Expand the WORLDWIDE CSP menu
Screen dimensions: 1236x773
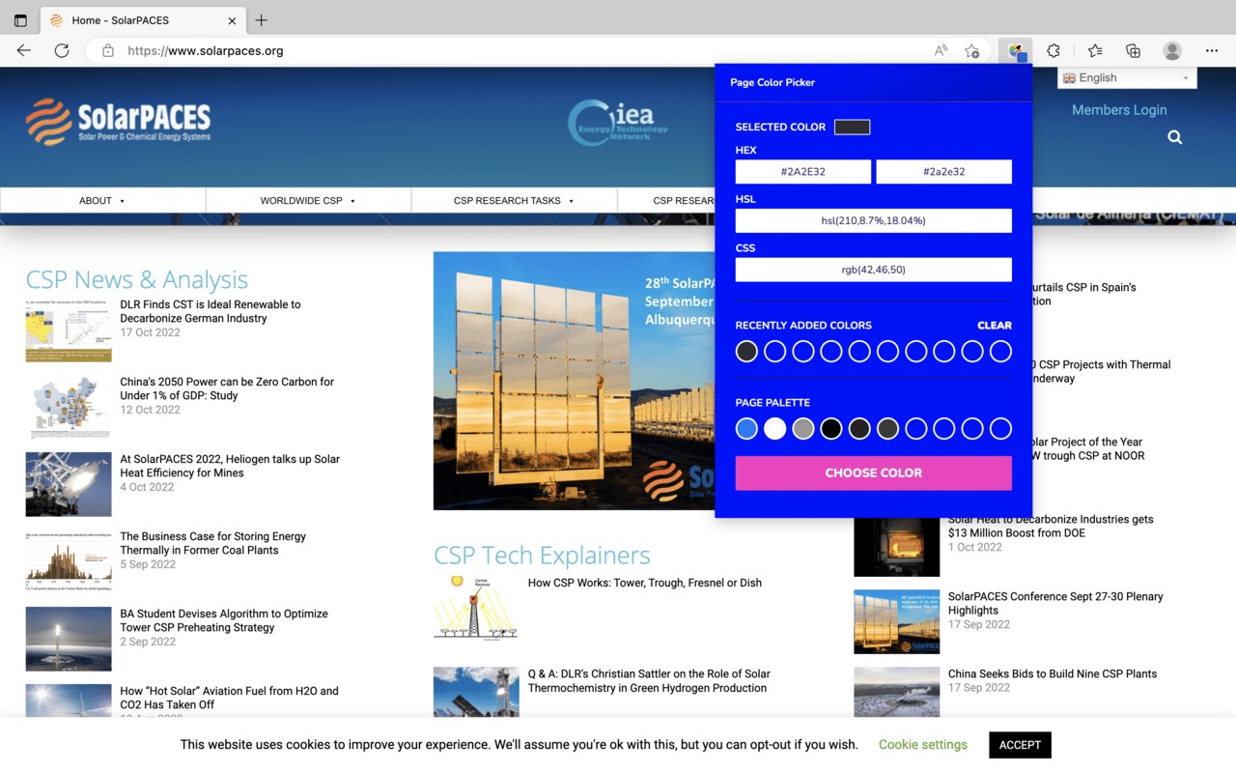click(x=308, y=200)
